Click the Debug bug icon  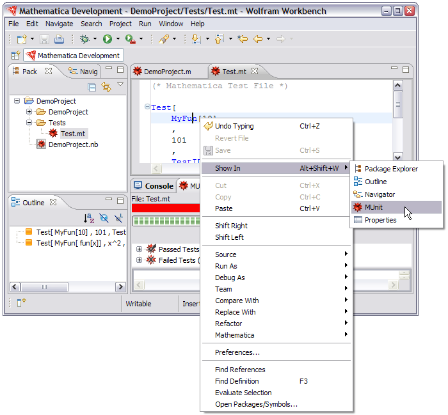[84, 39]
